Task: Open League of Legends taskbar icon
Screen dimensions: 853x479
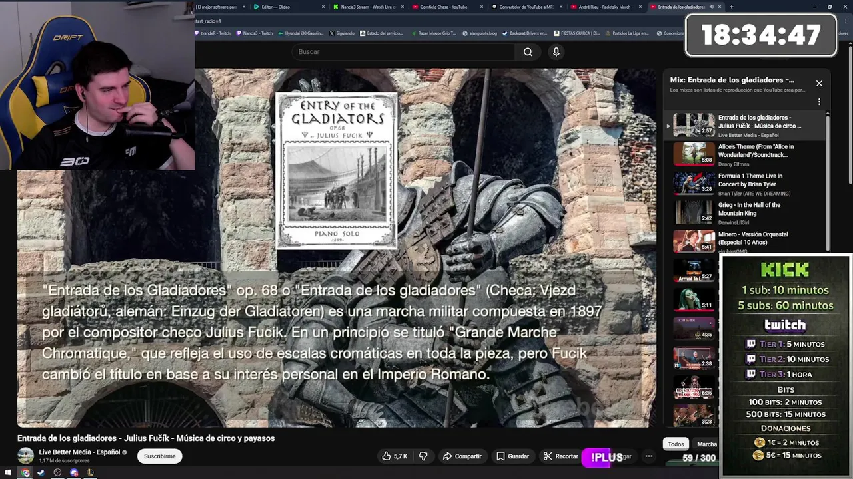Action: pyautogui.click(x=90, y=472)
